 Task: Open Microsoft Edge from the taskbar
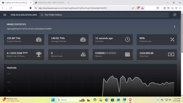[x=107, y=100]
